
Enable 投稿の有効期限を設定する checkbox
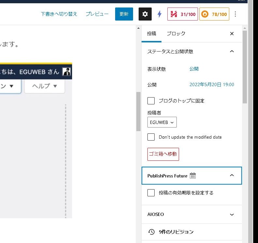(x=151, y=193)
